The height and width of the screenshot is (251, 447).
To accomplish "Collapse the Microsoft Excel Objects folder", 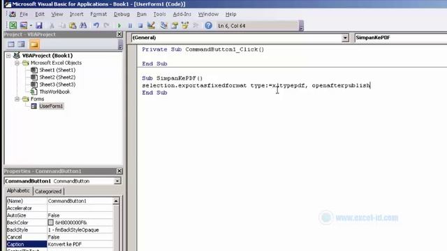I will click(17, 63).
